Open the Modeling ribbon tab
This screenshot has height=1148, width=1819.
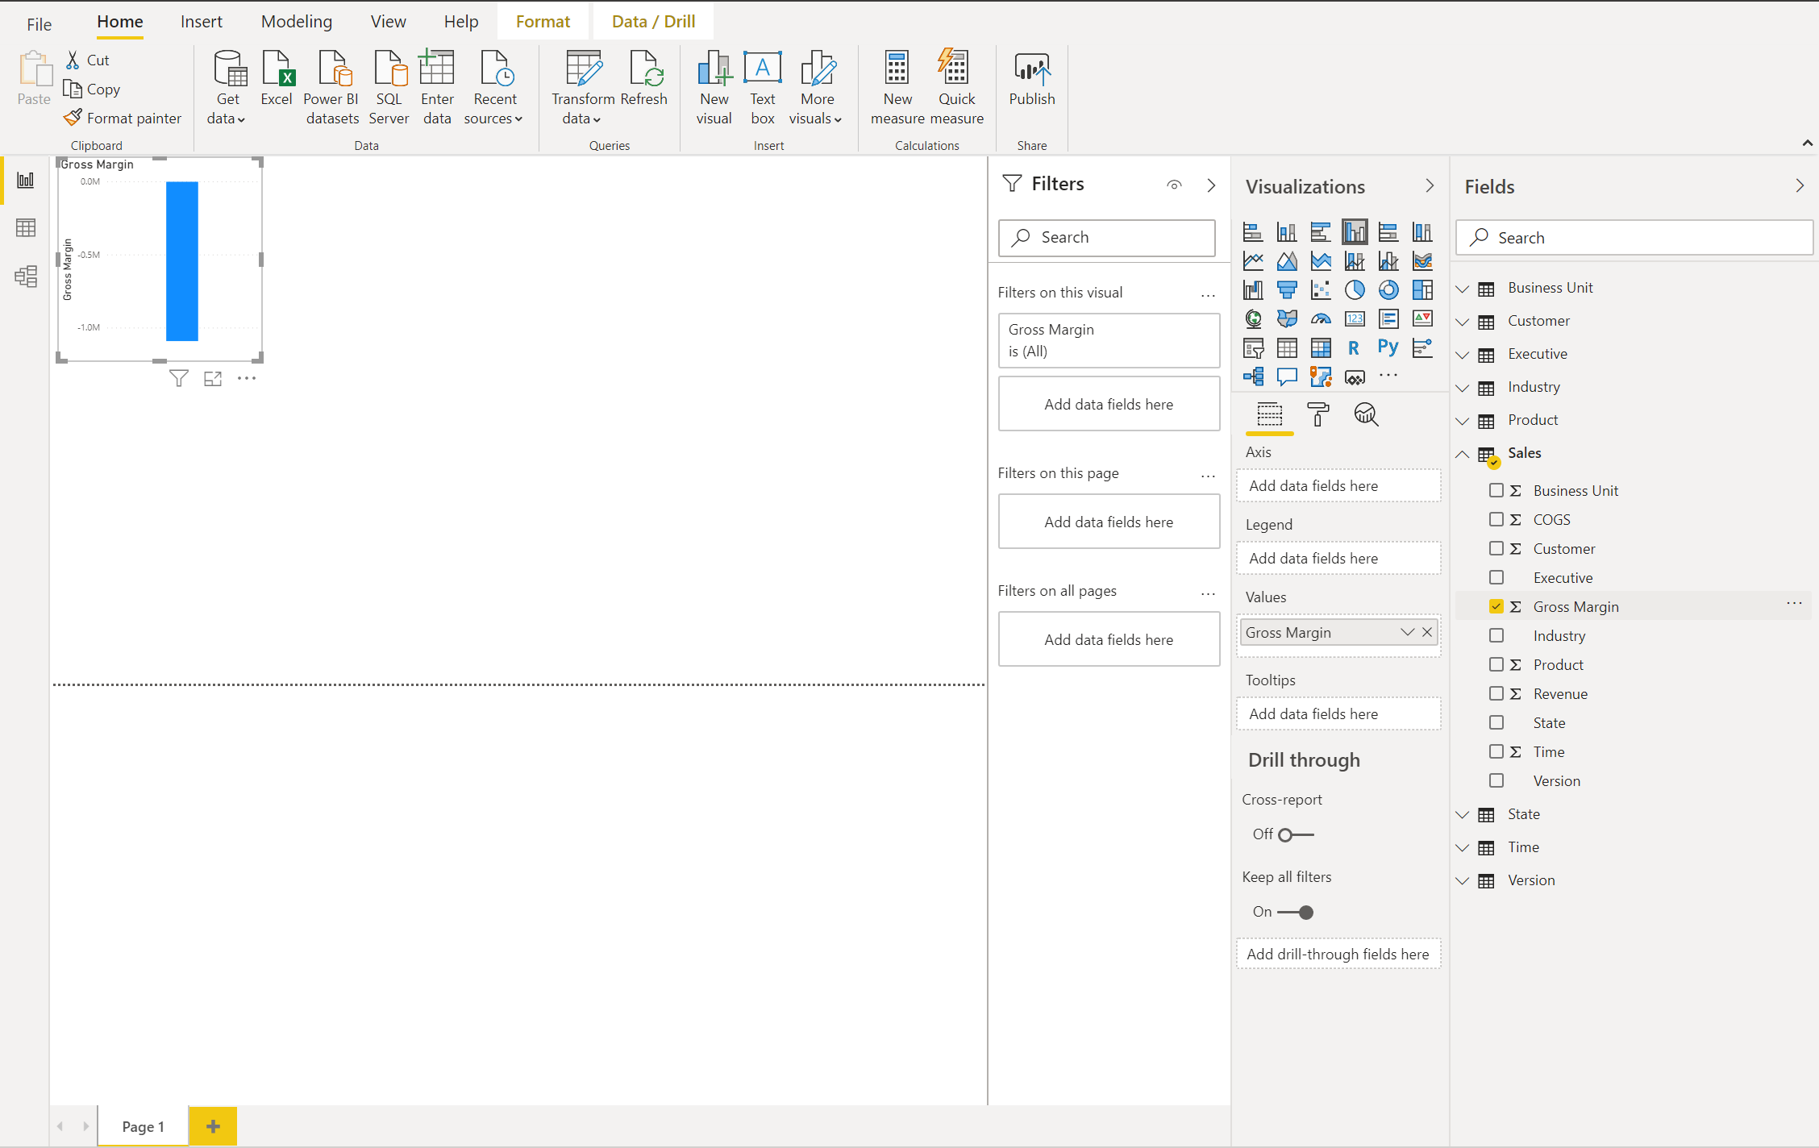(296, 22)
